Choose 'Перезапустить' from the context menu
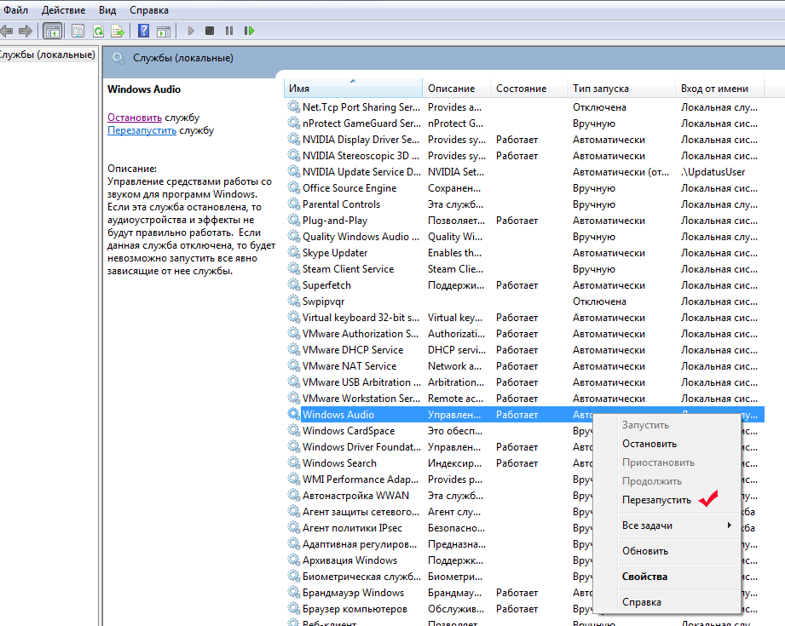Screen dimensions: 785x626 (656, 500)
